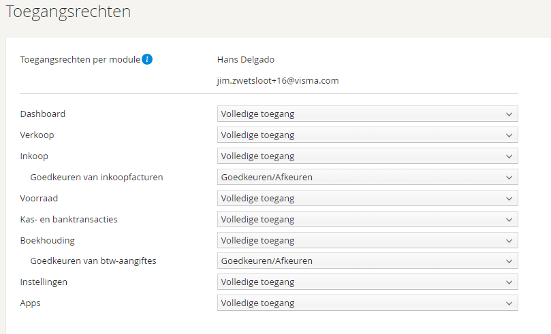The image size is (551, 334).
Task: Click the Toegangsrechten page heading
Action: click(x=68, y=12)
